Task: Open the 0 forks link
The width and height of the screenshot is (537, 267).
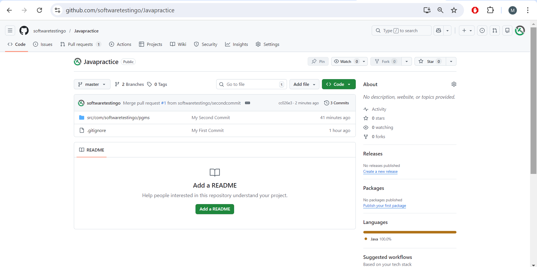Action: point(374,136)
